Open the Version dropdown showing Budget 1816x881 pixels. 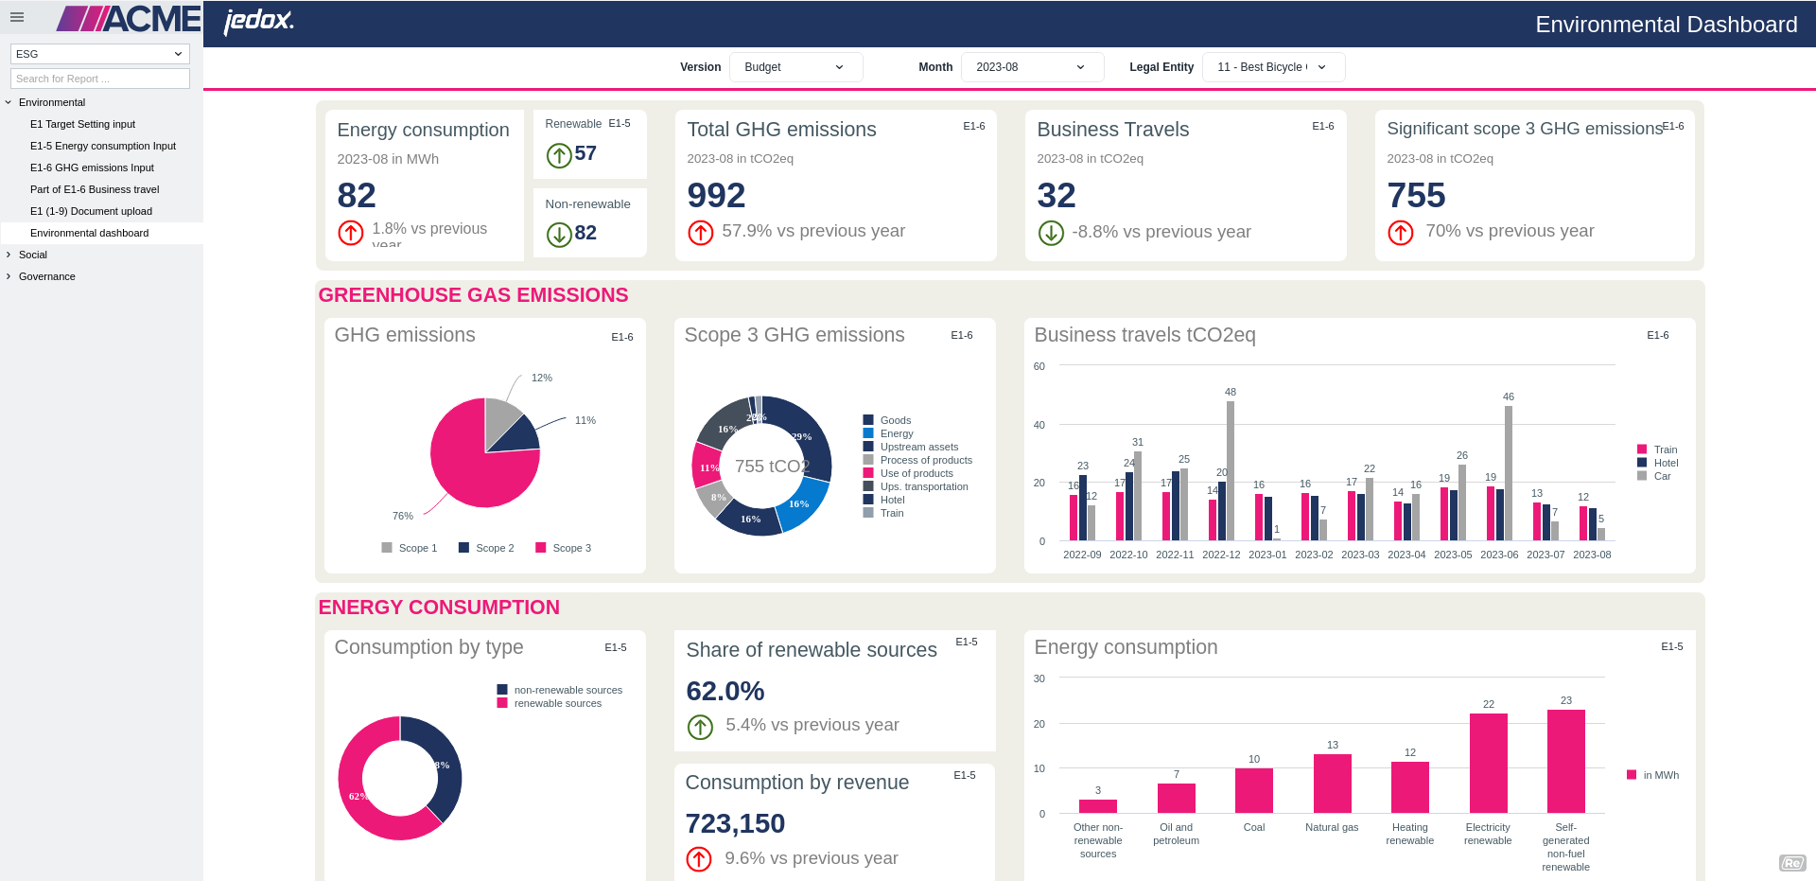click(795, 67)
